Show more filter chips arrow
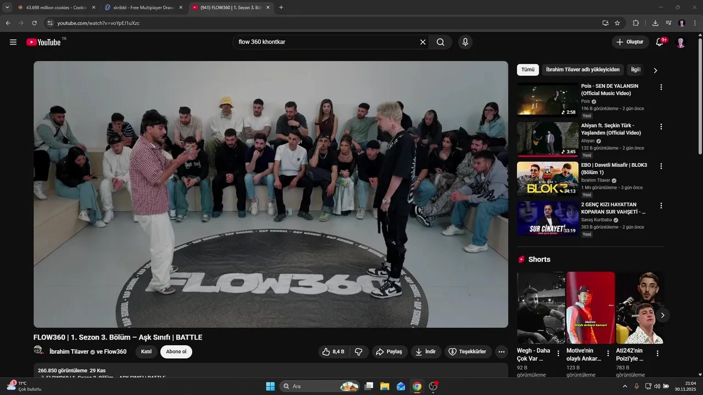Image resolution: width=703 pixels, height=395 pixels. coord(655,70)
